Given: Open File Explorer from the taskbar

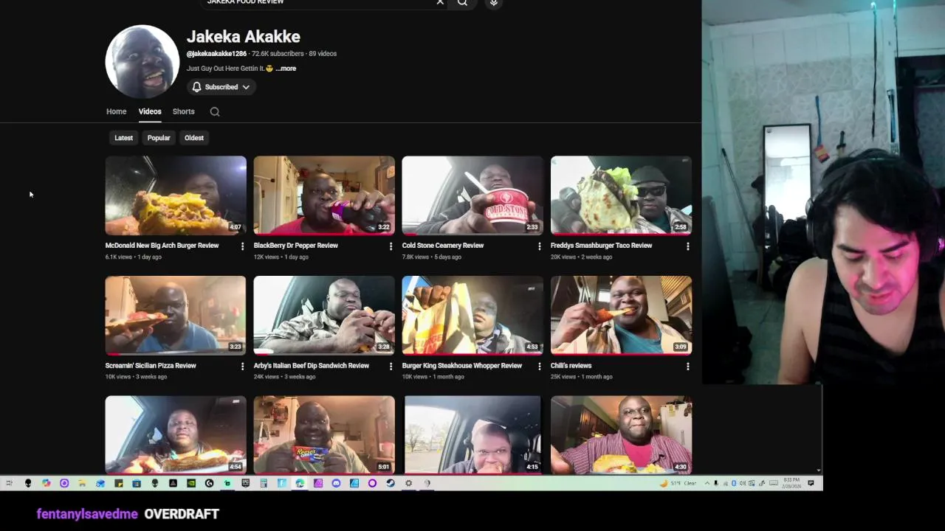Looking at the screenshot, I should coord(82,483).
